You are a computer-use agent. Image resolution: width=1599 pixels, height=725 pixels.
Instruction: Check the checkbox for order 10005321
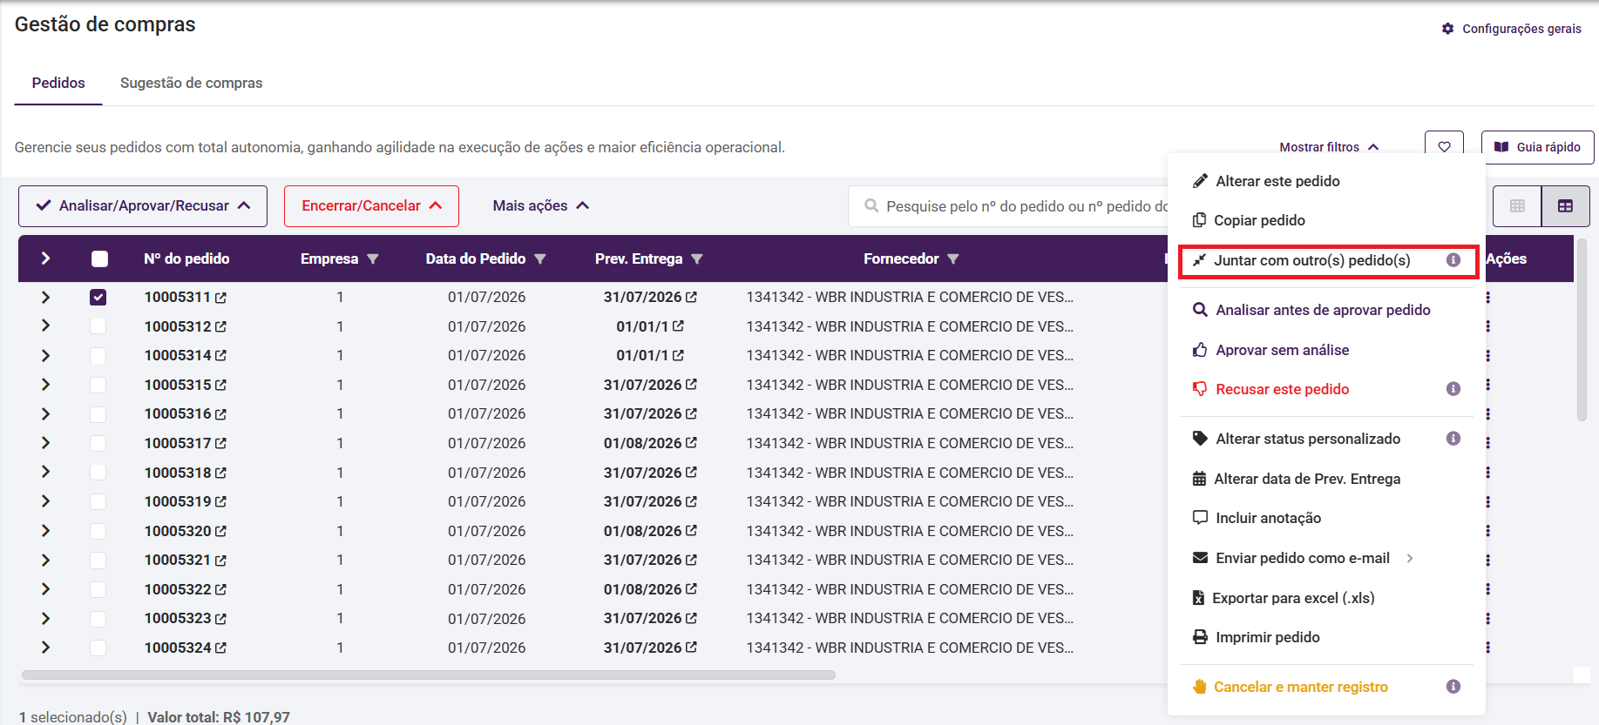pos(98,561)
